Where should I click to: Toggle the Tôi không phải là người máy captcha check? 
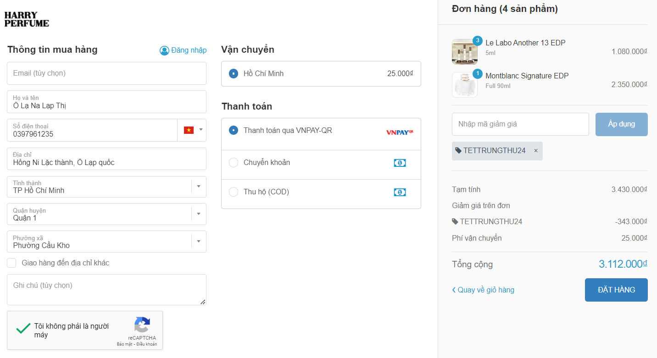point(23,329)
